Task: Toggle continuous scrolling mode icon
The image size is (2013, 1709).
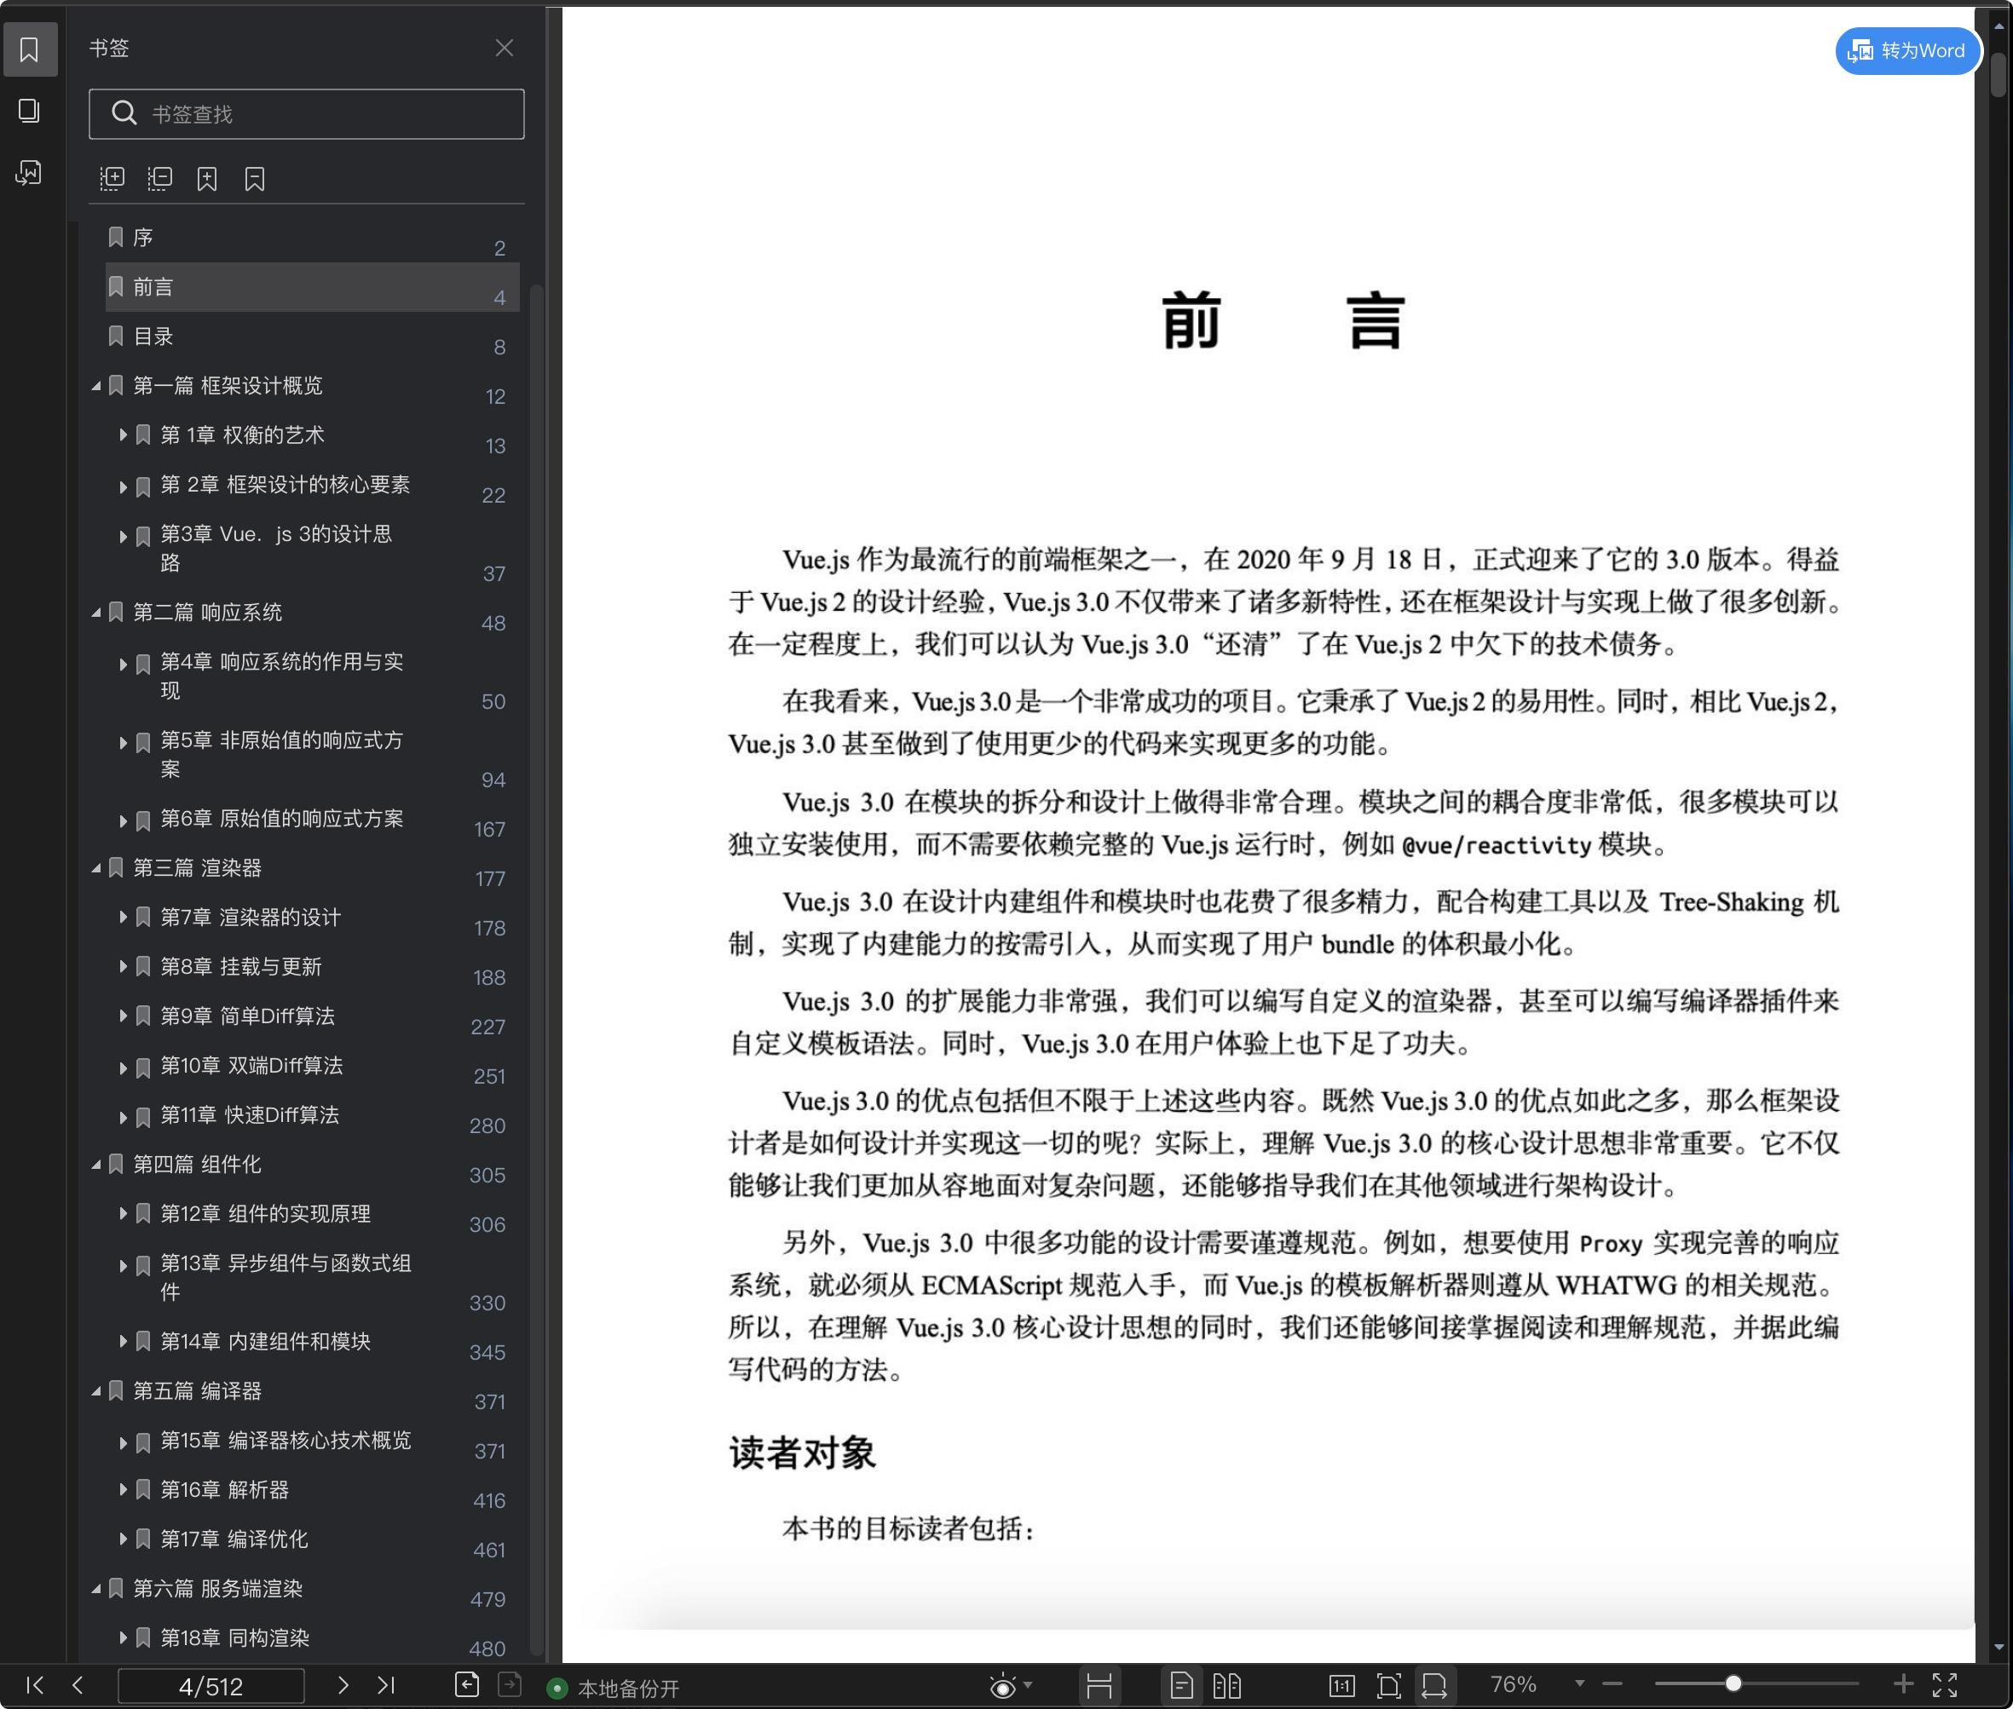Action: [1099, 1686]
